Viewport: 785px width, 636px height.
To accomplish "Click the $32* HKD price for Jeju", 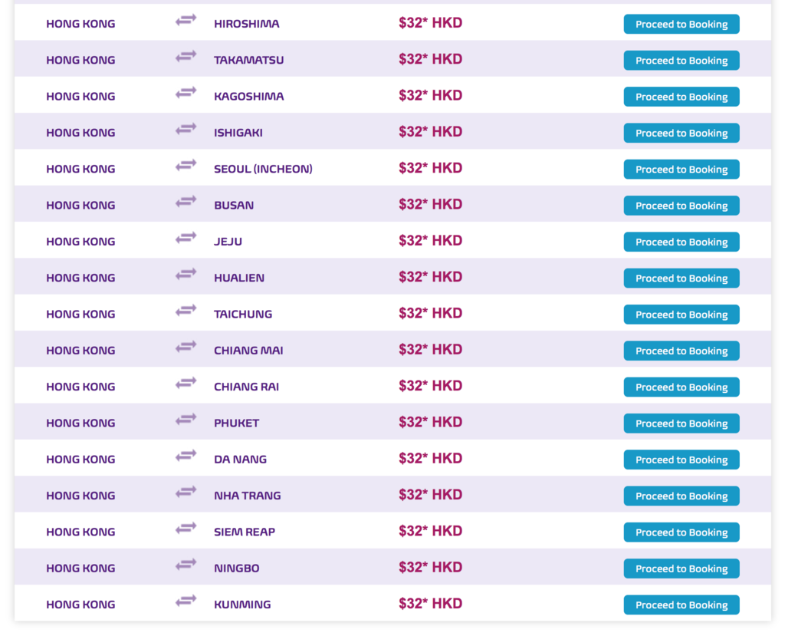I will tap(431, 241).
